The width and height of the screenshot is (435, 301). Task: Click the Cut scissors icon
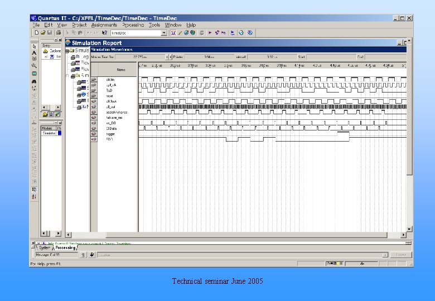pyautogui.click(x=67, y=33)
